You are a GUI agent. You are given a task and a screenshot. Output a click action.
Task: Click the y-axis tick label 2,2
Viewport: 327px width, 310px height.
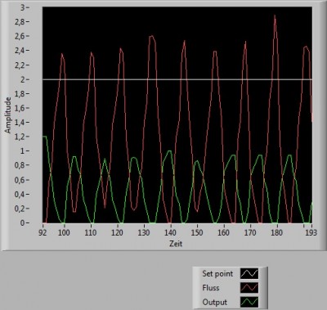point(20,65)
